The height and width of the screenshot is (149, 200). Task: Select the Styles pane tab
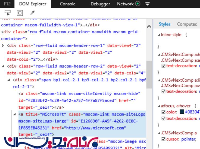click(164, 24)
